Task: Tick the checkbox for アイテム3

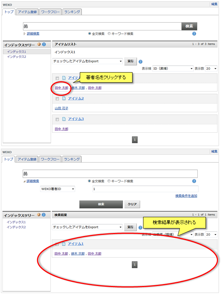Action: (x=57, y=119)
